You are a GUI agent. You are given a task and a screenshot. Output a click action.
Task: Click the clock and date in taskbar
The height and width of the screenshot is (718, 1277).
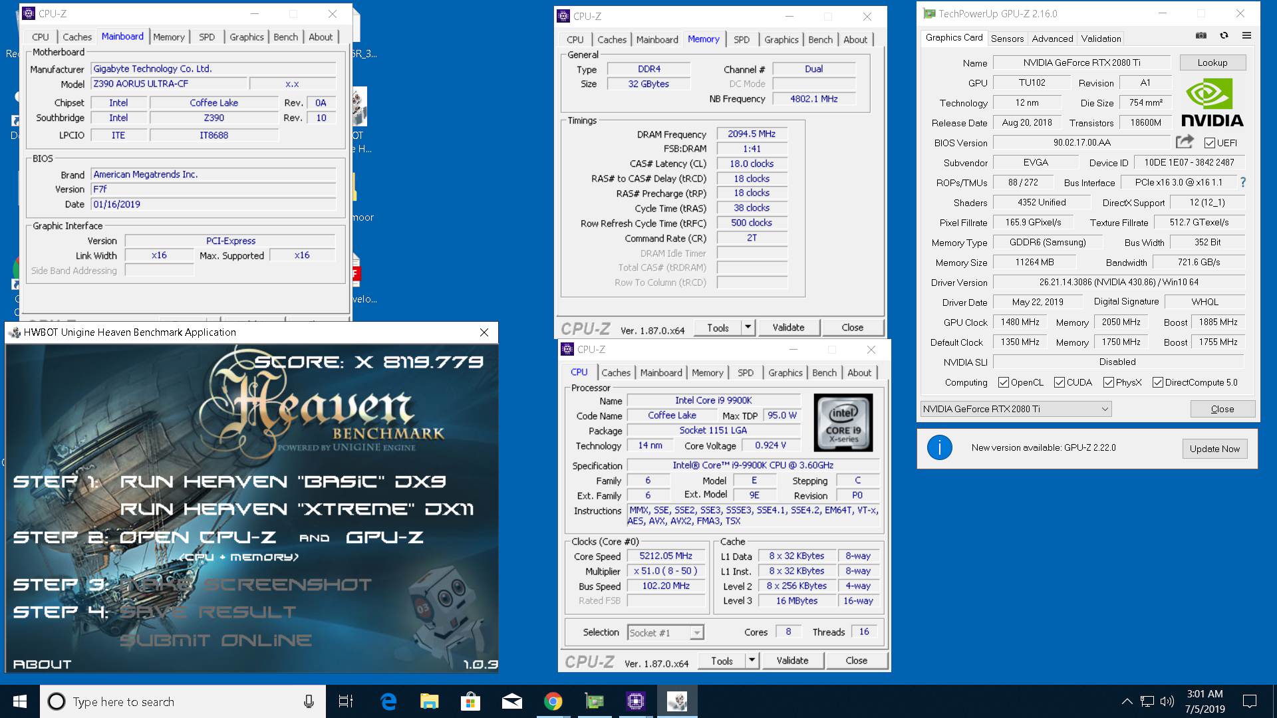(1205, 701)
